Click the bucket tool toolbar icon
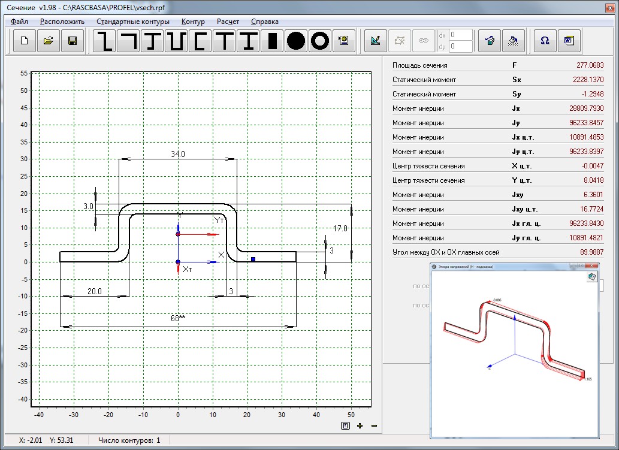This screenshot has width=619, height=450. click(x=490, y=41)
